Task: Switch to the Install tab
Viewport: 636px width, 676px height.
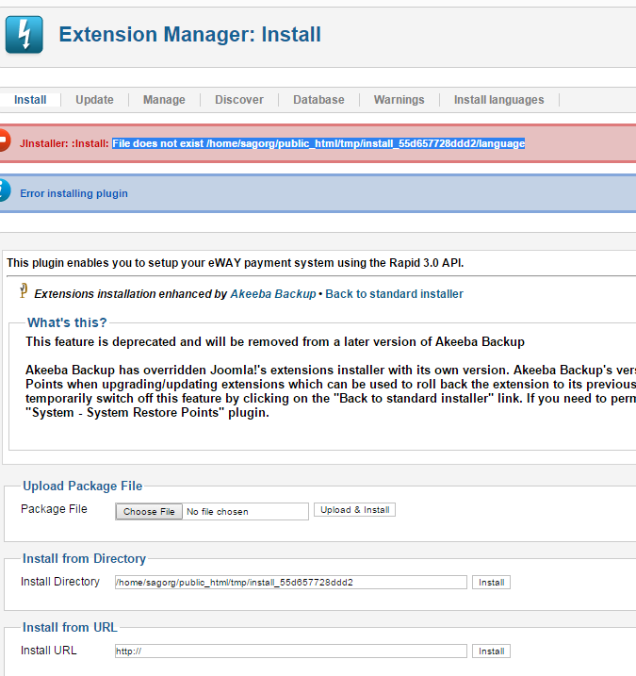Action: [30, 100]
